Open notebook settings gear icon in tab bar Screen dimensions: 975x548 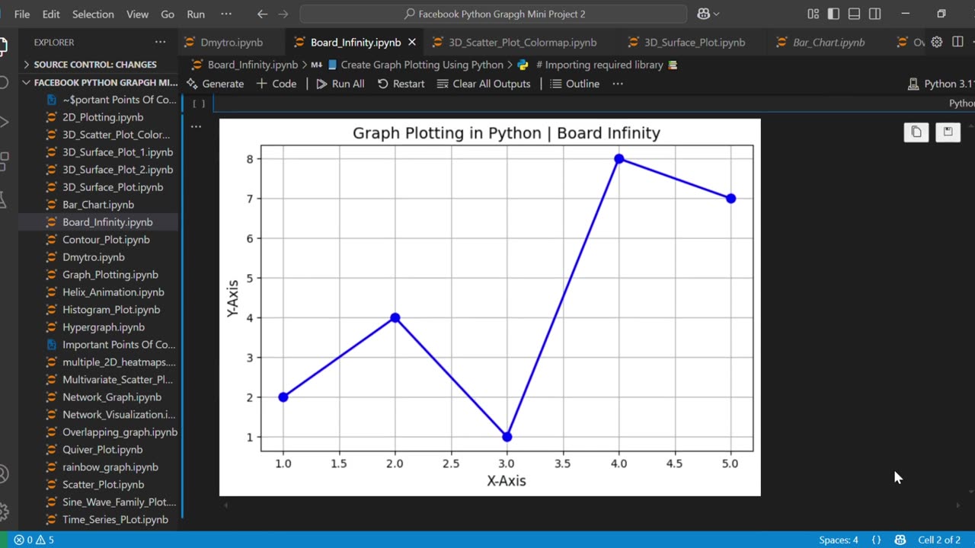click(937, 42)
